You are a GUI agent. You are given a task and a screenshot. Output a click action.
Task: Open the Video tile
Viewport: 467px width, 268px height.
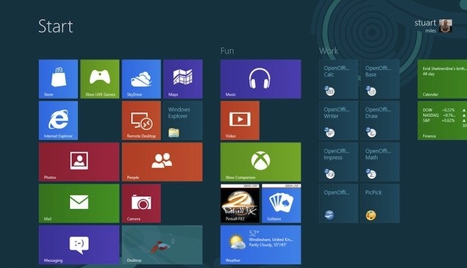[x=240, y=120]
